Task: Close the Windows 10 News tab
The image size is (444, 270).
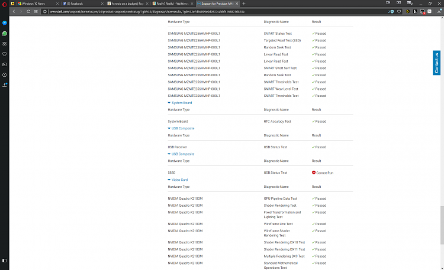Action: tap(57, 4)
